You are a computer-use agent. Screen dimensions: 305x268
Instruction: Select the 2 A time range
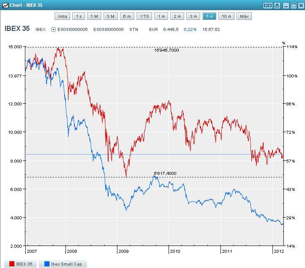[177, 16]
